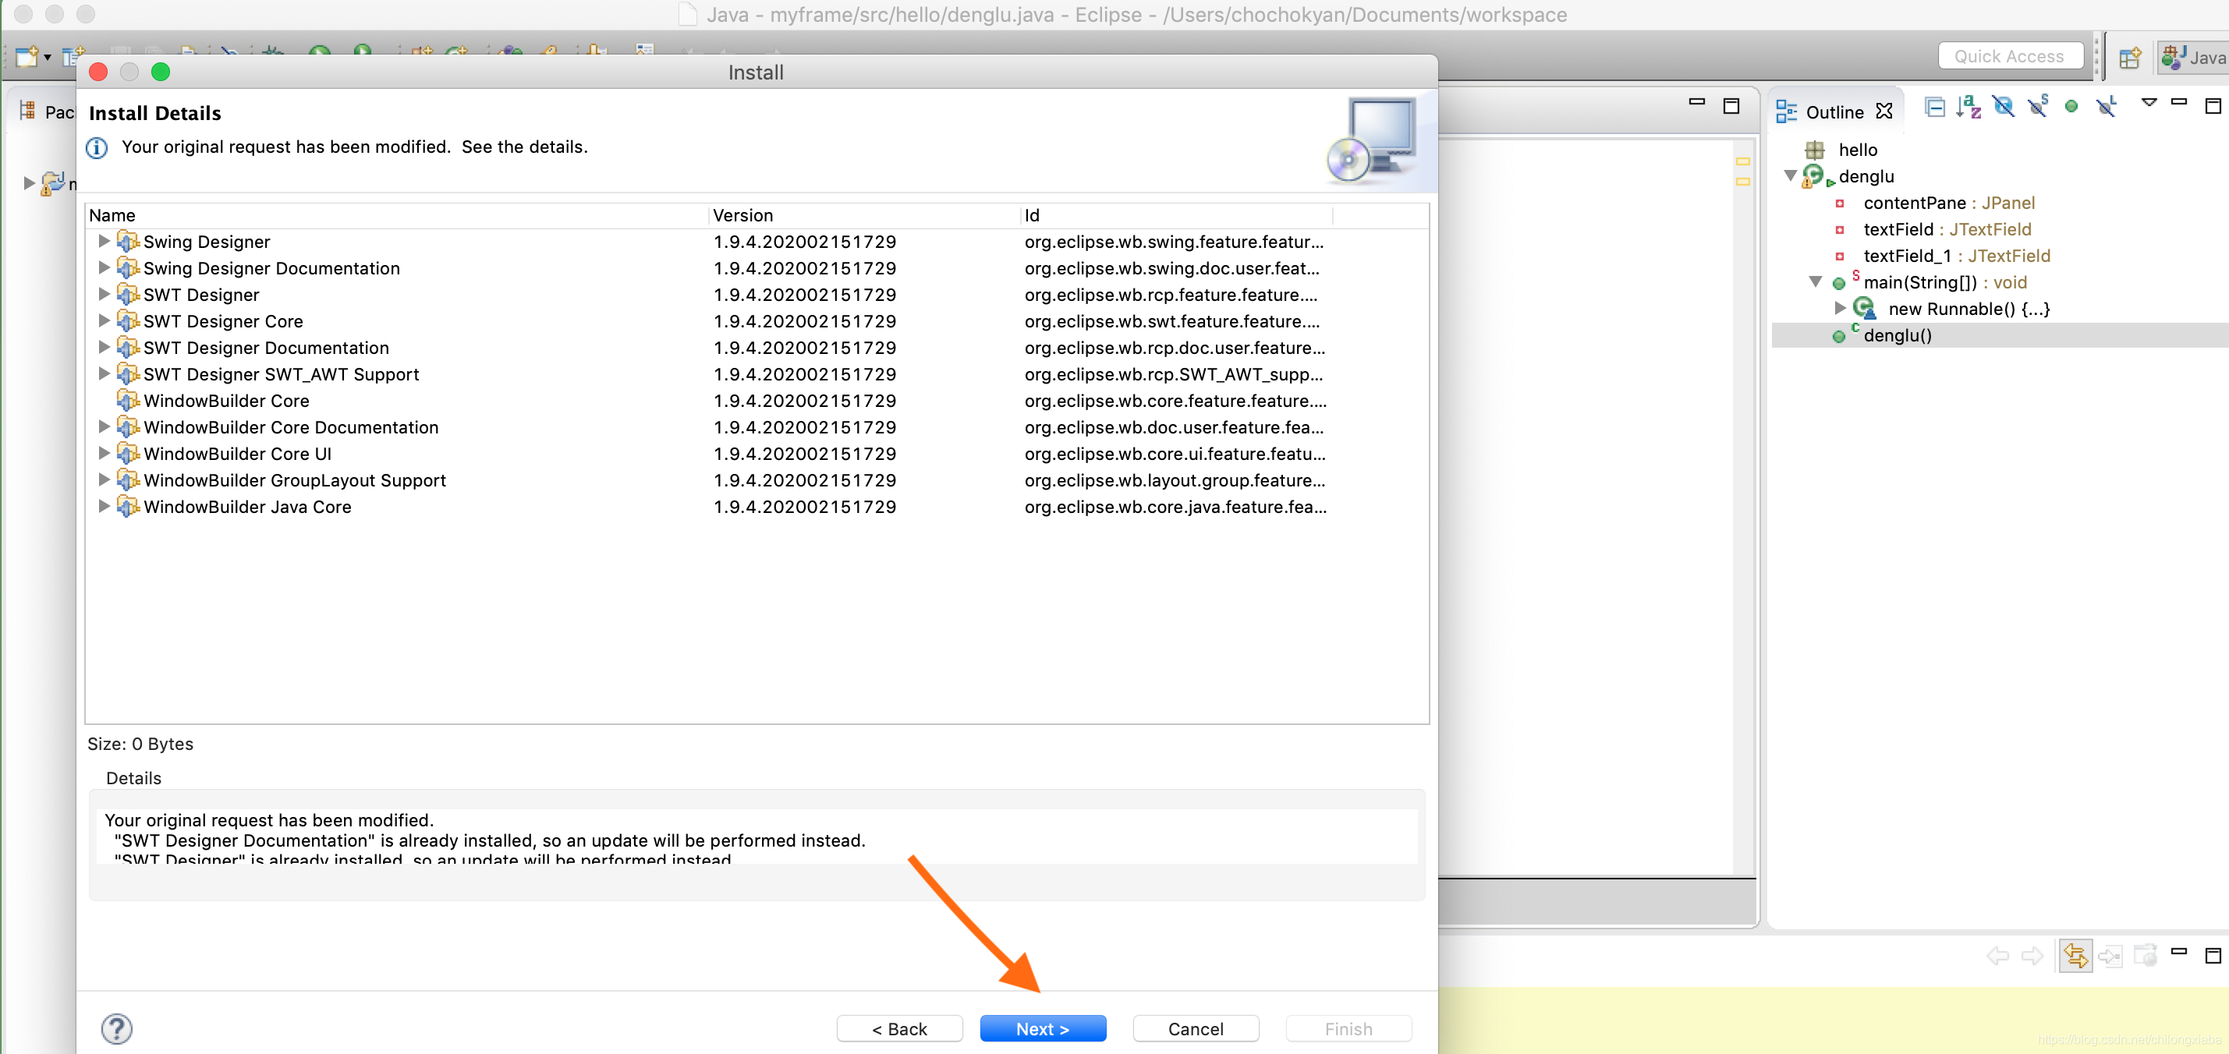Screen dimensions: 2229x1054
Task: Expand WindowBuilder Core Documentation row
Action: (104, 426)
